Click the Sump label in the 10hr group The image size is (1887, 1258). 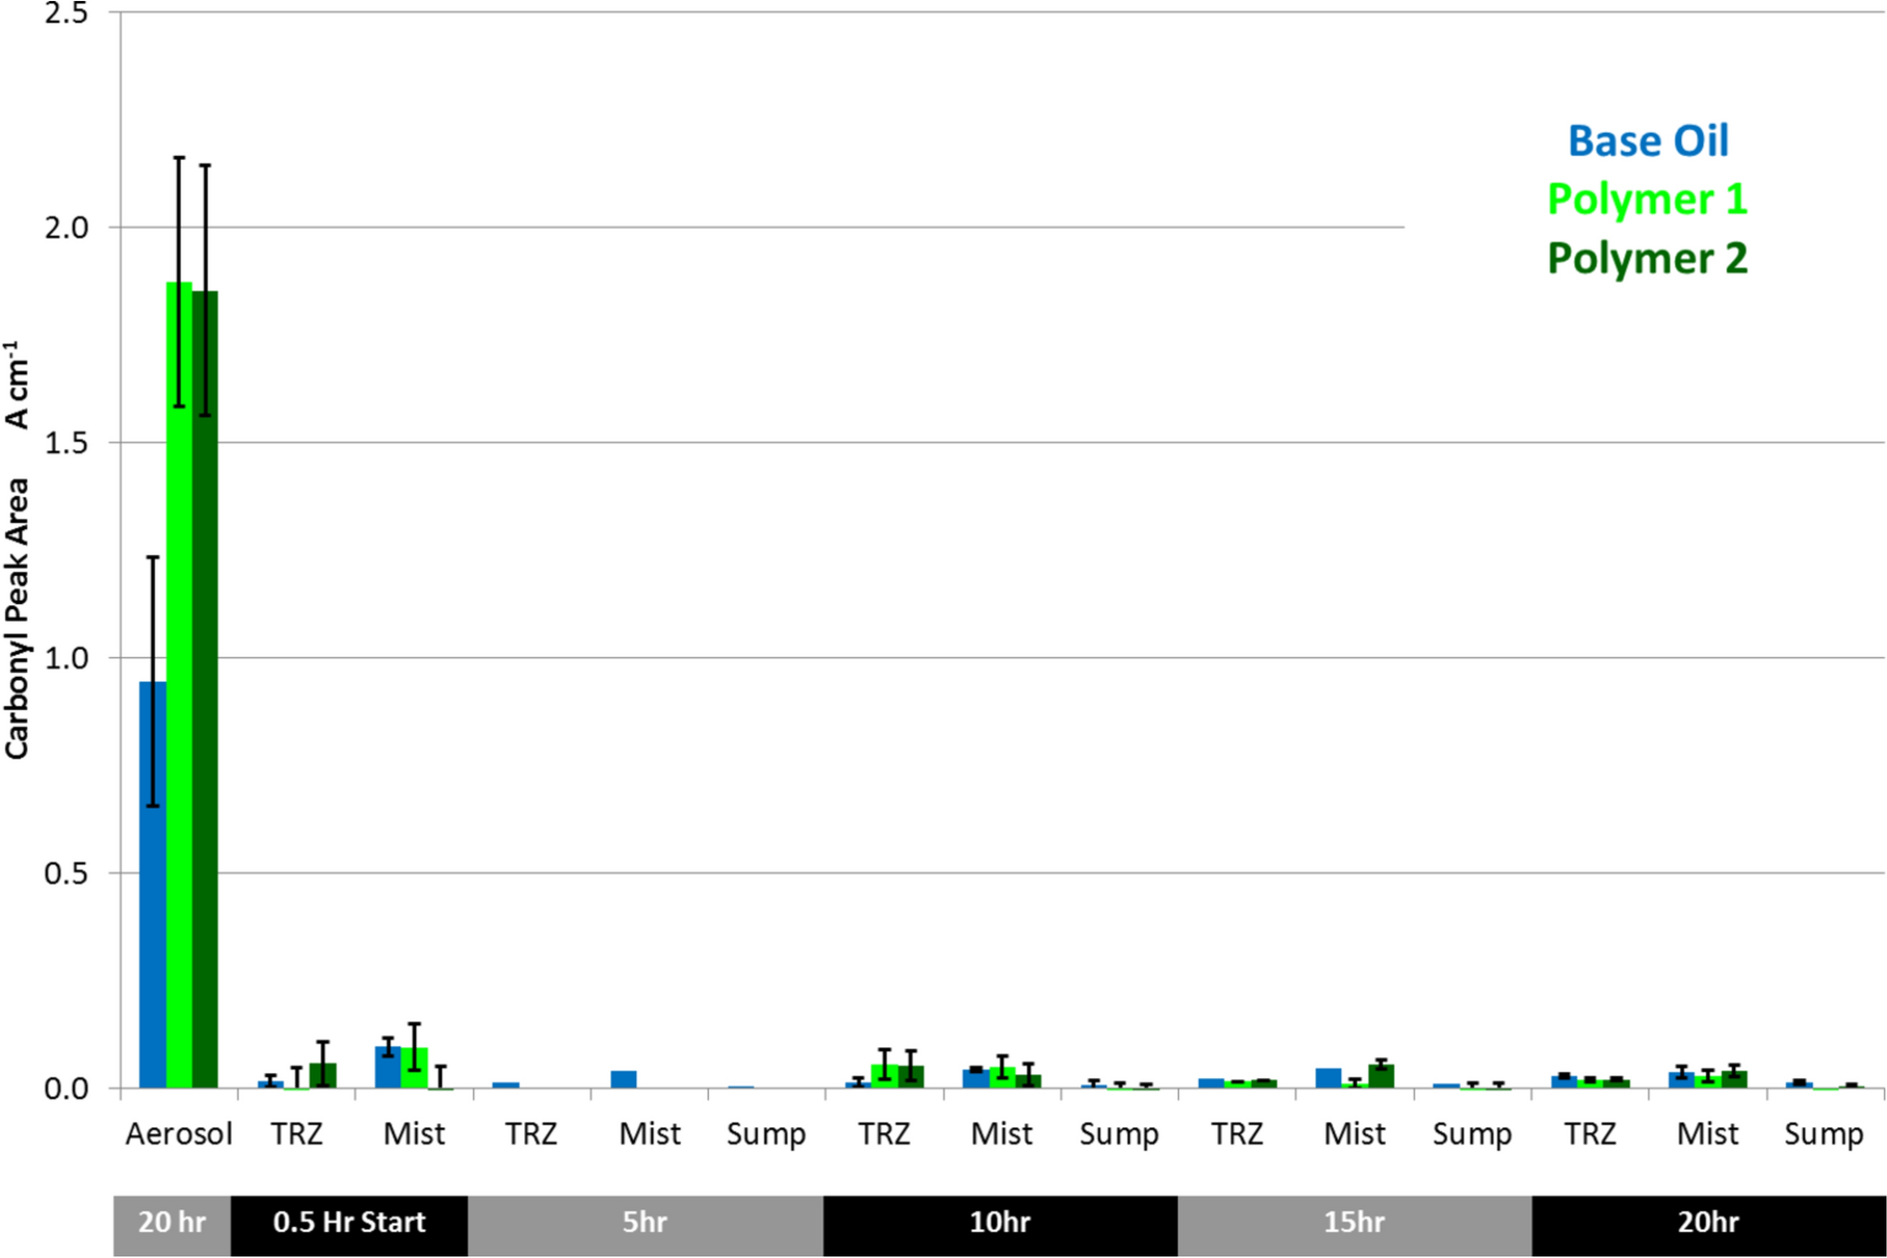point(1119,1134)
